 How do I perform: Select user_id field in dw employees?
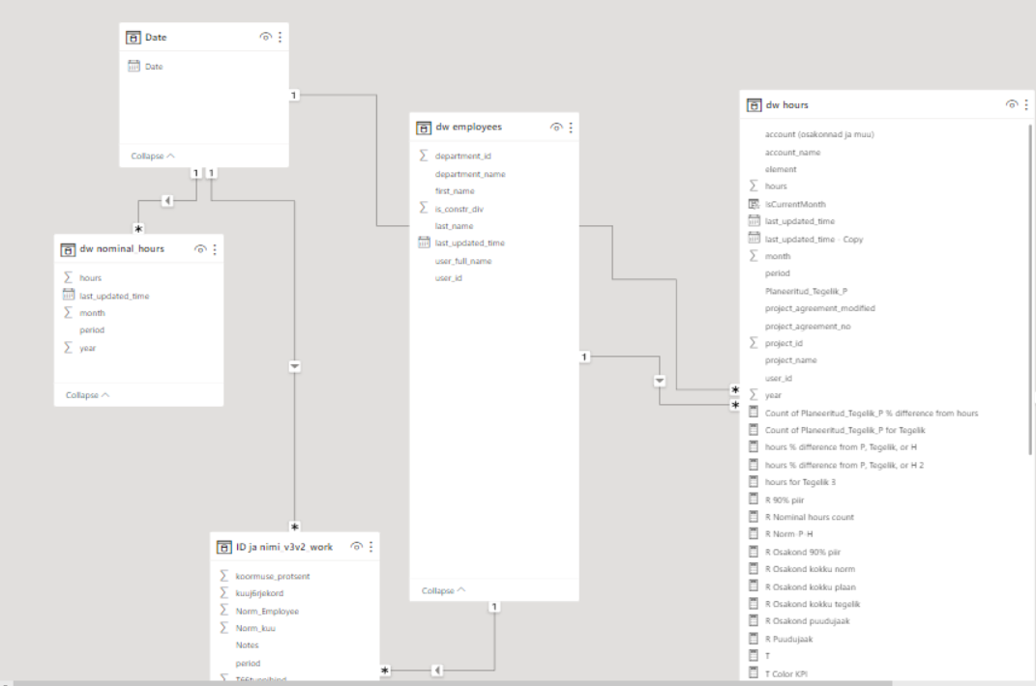448,278
